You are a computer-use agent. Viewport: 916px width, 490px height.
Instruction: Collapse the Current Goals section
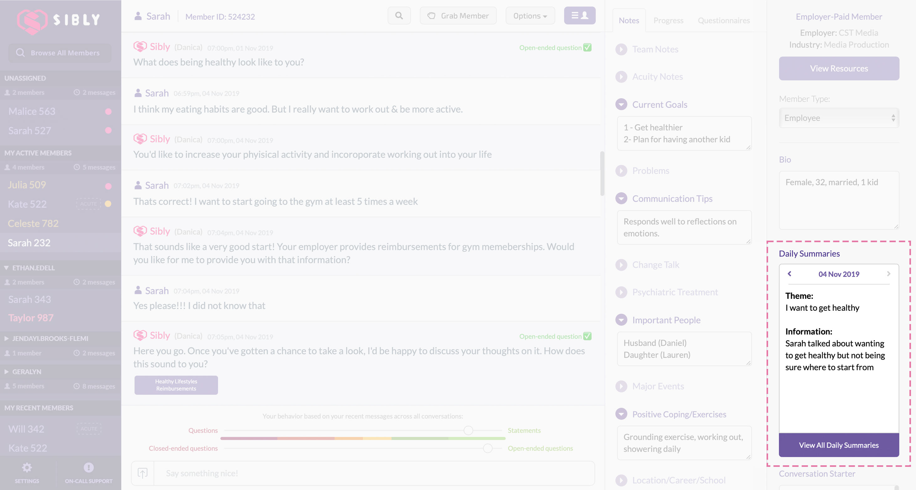(621, 105)
